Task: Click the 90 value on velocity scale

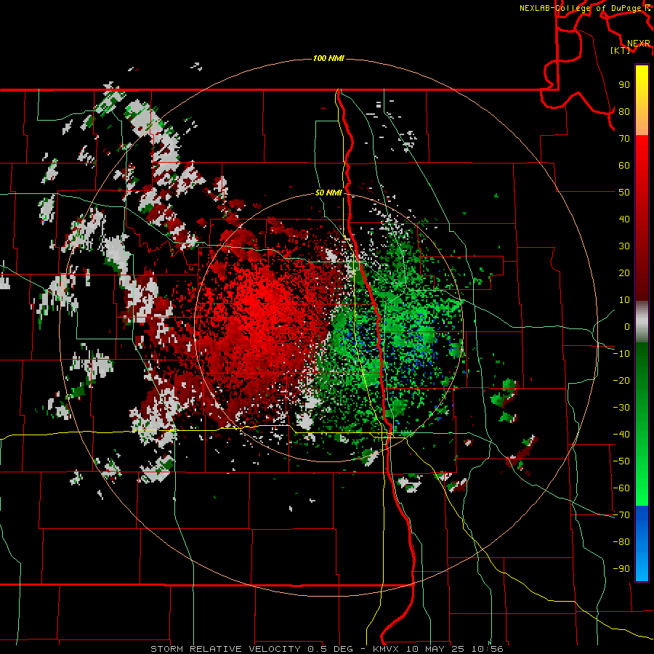Action: coord(624,85)
